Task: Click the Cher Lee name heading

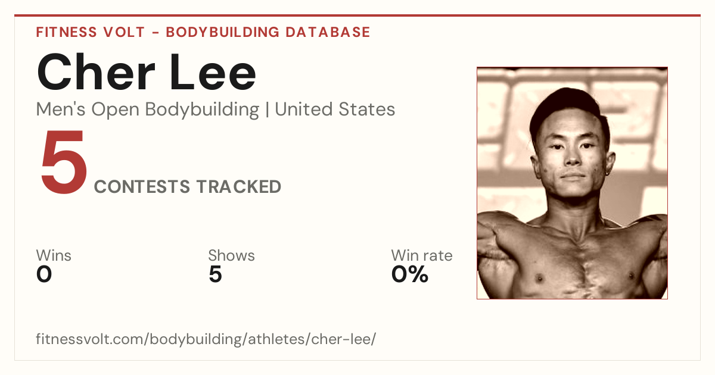Action: pyautogui.click(x=147, y=73)
